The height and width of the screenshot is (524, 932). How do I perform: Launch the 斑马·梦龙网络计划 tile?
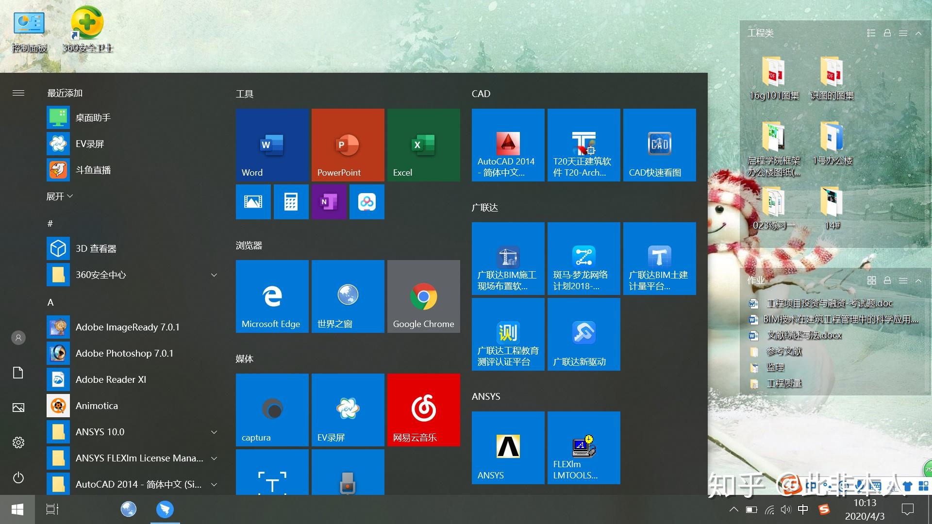tap(583, 259)
